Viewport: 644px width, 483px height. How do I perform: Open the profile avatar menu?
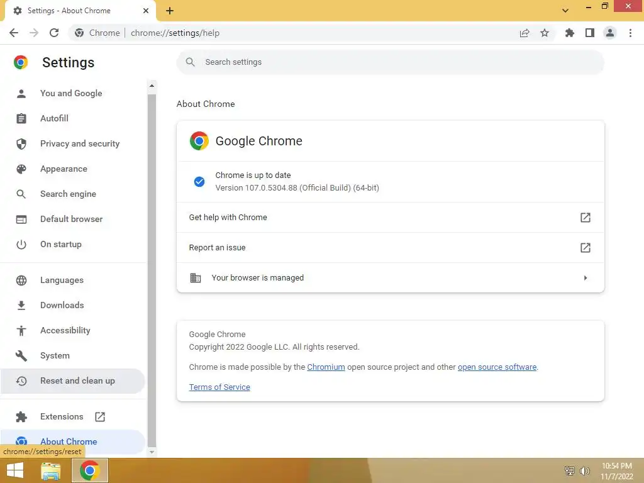(x=610, y=33)
